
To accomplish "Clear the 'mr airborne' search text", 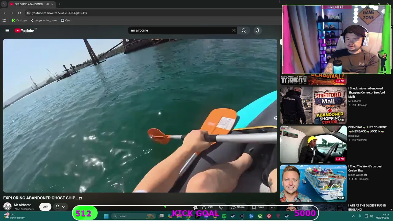I will [x=234, y=30].
